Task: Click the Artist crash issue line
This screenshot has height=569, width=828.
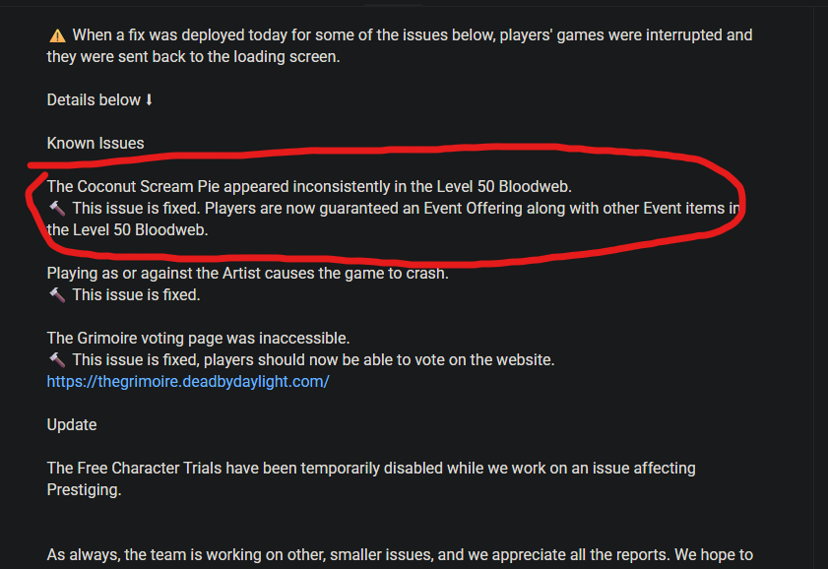Action: [x=248, y=273]
